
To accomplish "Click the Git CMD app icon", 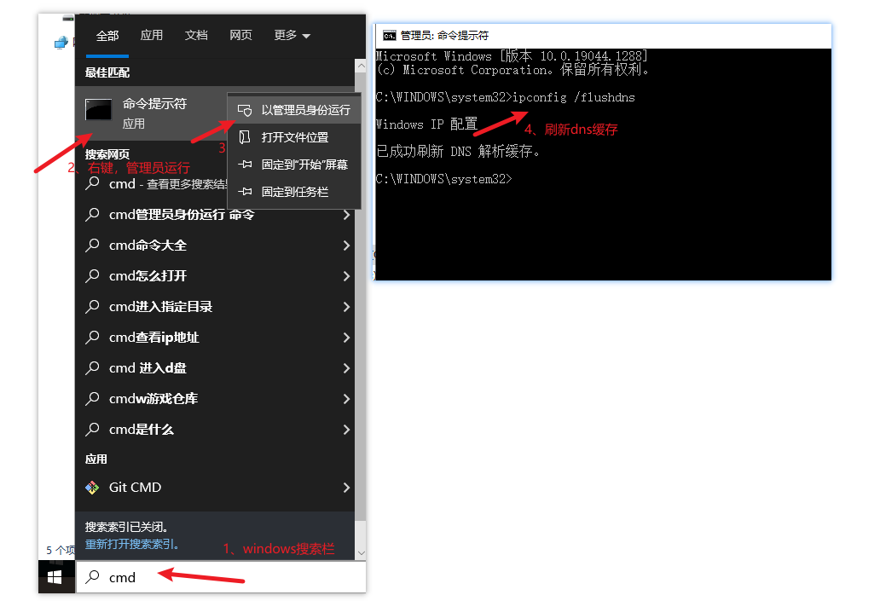I will point(92,488).
